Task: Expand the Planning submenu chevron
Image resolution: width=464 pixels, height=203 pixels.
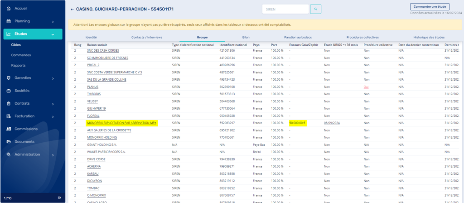Action: 53,22
